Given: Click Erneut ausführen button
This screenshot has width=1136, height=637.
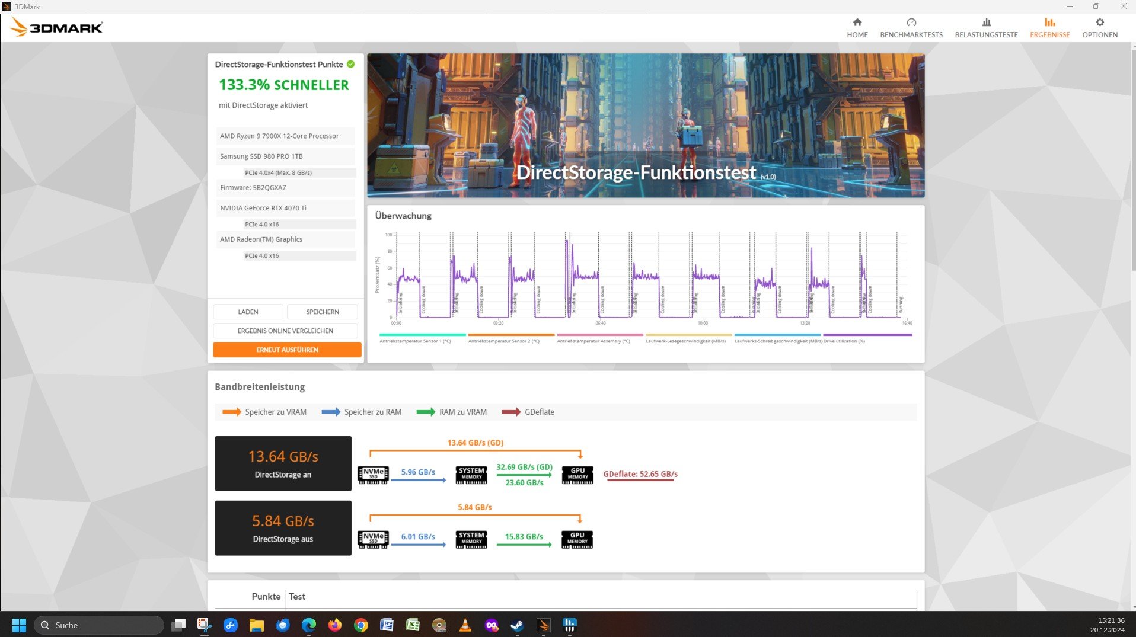Looking at the screenshot, I should click(x=287, y=350).
